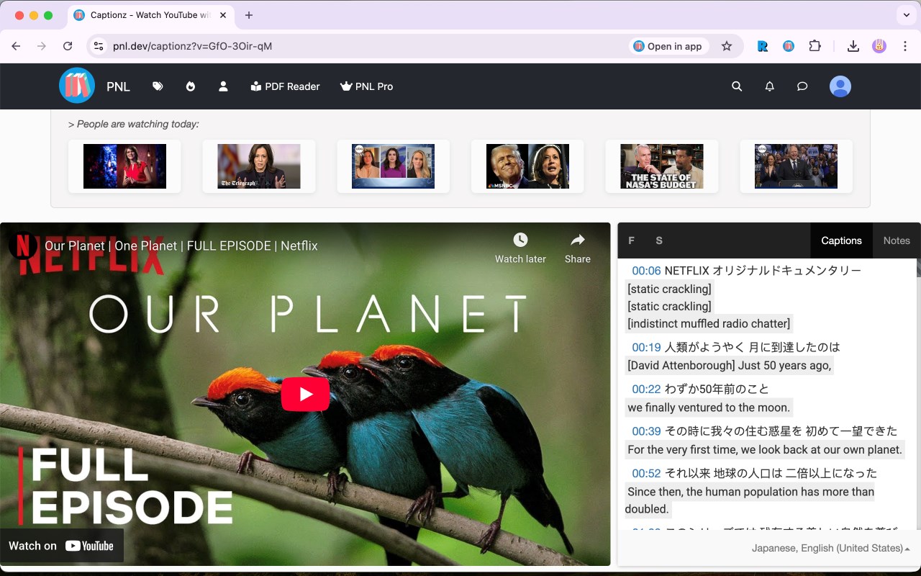
Task: Click the Chrome profile avatar
Action: pos(879,46)
